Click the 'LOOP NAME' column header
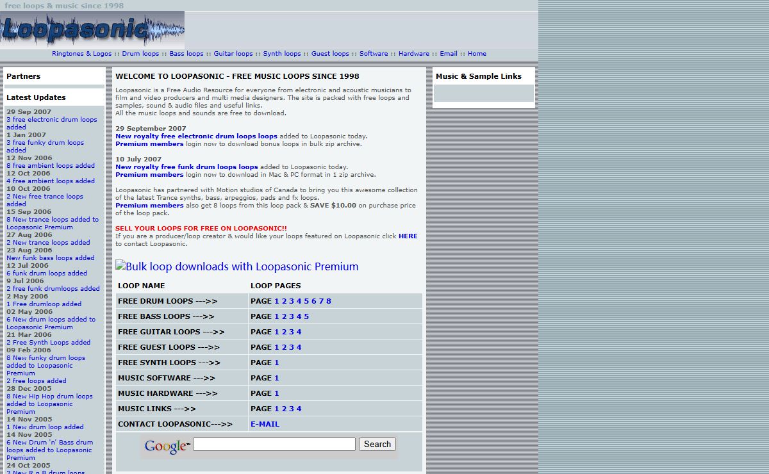 pos(142,286)
